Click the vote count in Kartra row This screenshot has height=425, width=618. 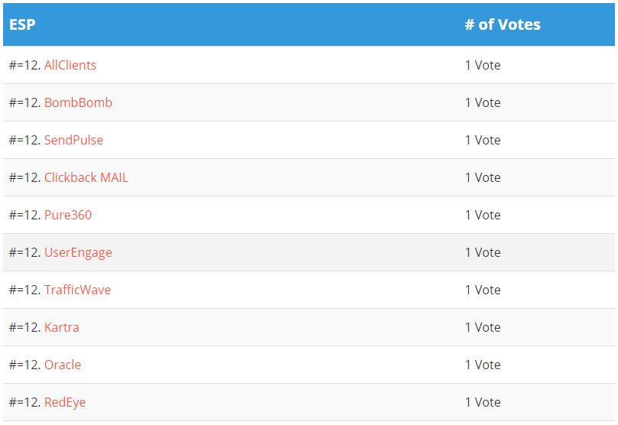(483, 327)
